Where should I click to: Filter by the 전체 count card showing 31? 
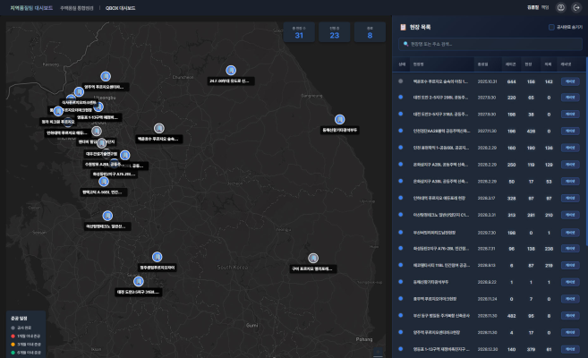[299, 34]
